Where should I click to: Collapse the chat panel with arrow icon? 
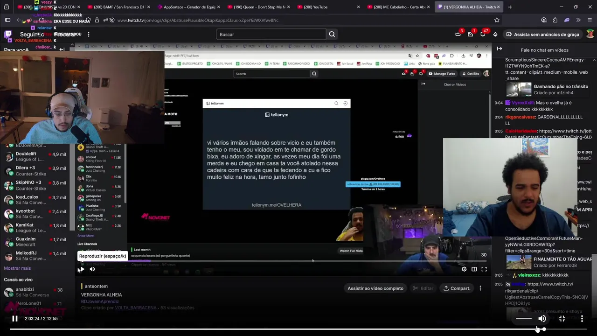tap(500, 49)
